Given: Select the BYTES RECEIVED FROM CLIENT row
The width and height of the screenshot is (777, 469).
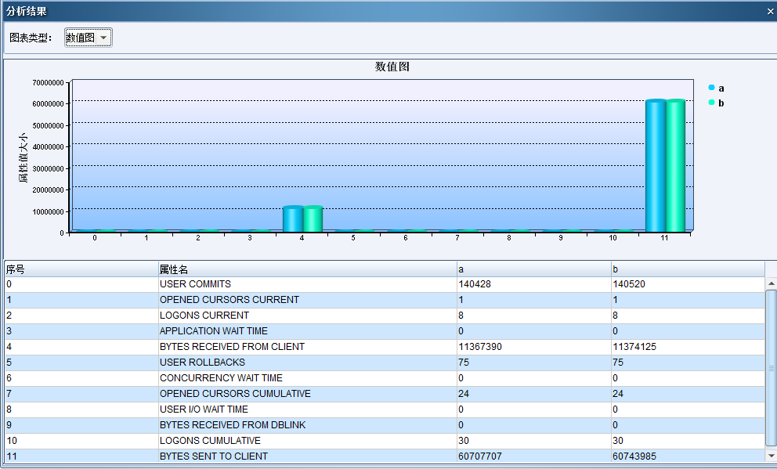Looking at the screenshot, I should (307, 347).
